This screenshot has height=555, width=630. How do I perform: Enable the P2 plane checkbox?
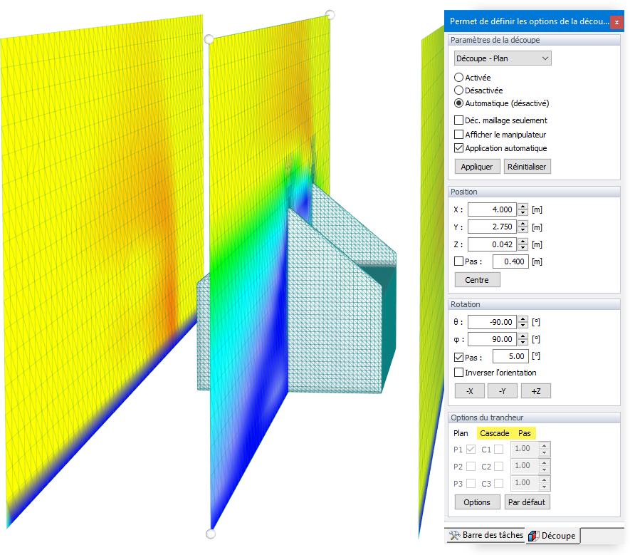(x=472, y=466)
